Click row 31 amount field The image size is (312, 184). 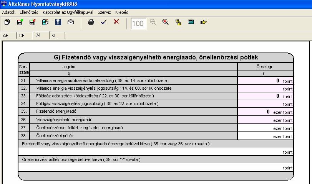point(265,81)
